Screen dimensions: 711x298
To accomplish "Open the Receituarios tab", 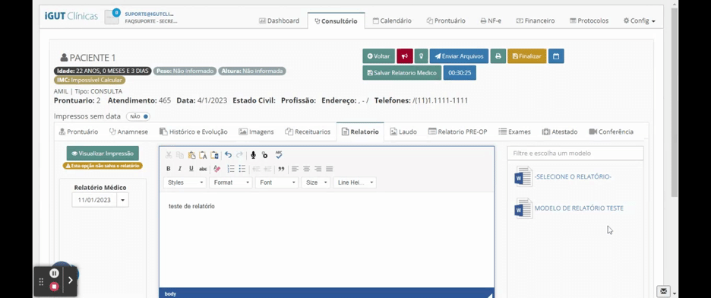I will pos(308,132).
